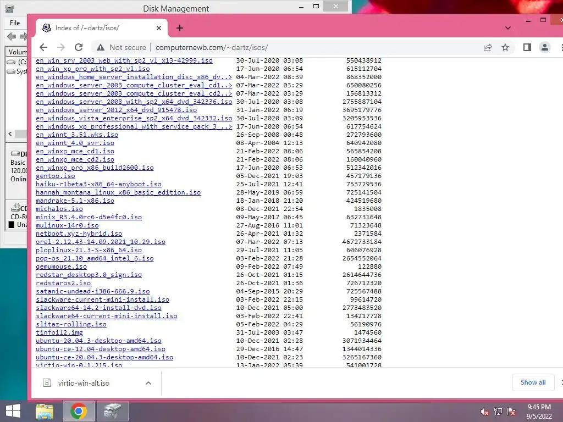Open en_winnt_3.51.wks.iso link

pyautogui.click(x=77, y=135)
